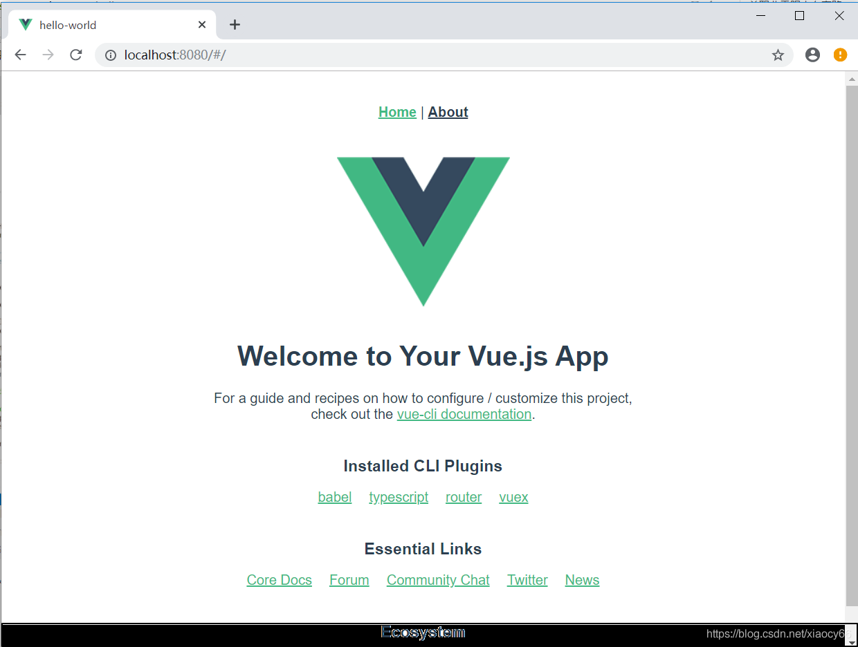Open the About page link
Screen dimensions: 858x647
[x=448, y=112]
